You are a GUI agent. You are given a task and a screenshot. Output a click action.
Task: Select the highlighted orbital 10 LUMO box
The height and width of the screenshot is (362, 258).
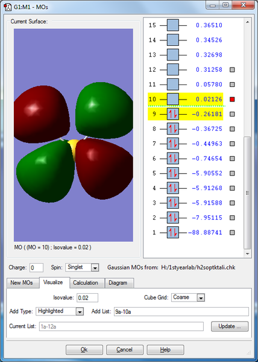(173, 100)
